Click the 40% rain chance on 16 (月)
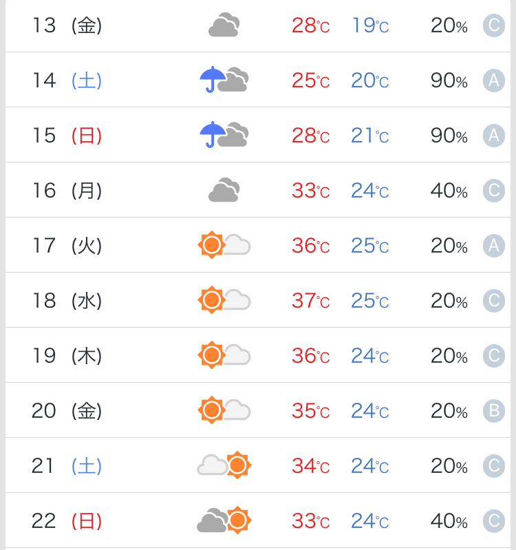 click(449, 191)
